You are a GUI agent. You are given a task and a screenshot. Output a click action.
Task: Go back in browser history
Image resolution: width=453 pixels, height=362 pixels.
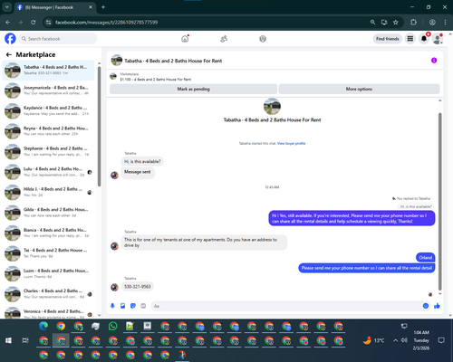(x=8, y=22)
